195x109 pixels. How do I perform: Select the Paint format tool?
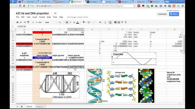[28, 22]
